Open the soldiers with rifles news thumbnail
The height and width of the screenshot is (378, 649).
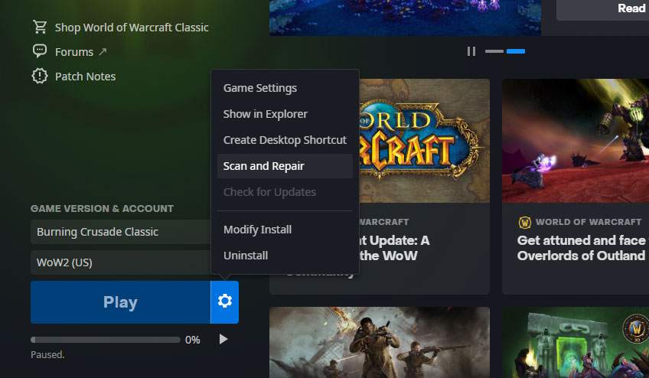(380, 342)
